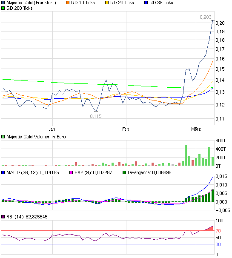Image resolution: width=232 pixels, height=258 pixels.
Task: Click the orange GD 10 Ticks swatch
Action: tap(68, 3)
